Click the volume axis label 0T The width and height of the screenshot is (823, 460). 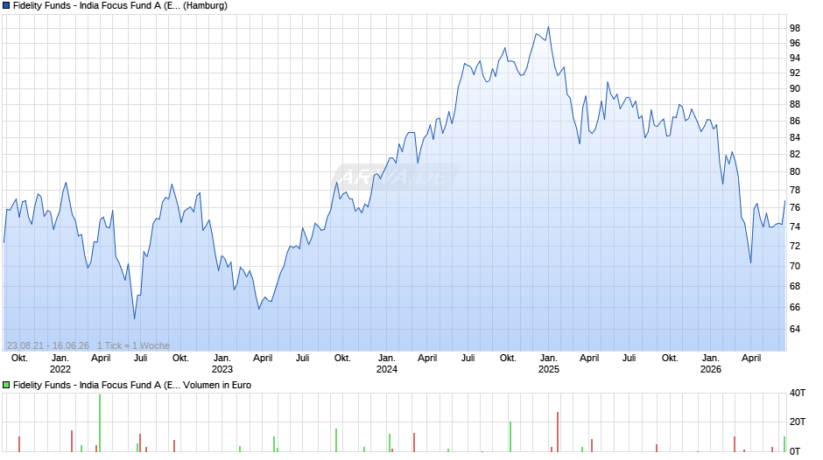tap(795, 451)
